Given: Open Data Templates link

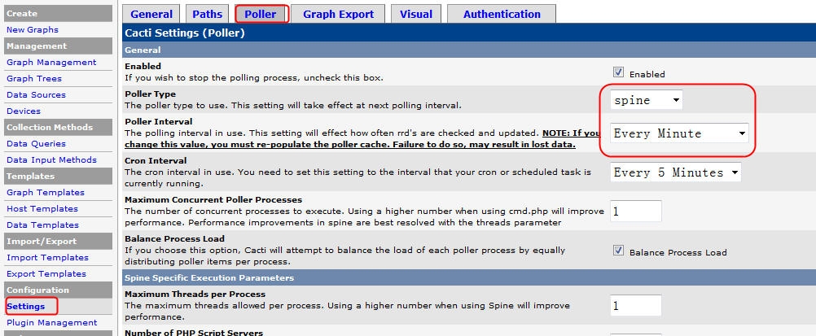Looking at the screenshot, I should (x=42, y=225).
